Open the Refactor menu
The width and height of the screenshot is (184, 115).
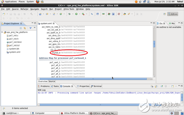(x=25, y=9)
